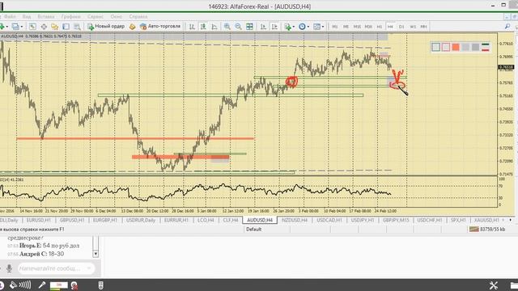The image size is (518, 291).
Task: Expand the new chart dropdown arrow
Action: (7, 27)
